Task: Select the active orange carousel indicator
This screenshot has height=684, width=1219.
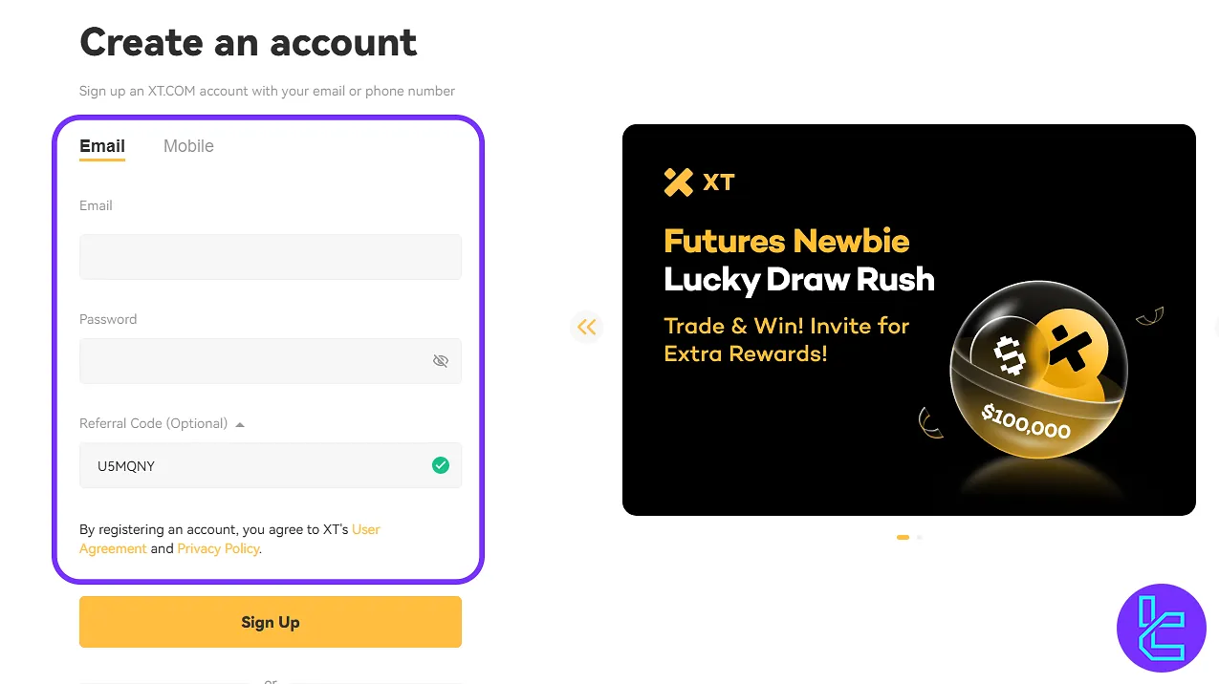Action: point(903,537)
